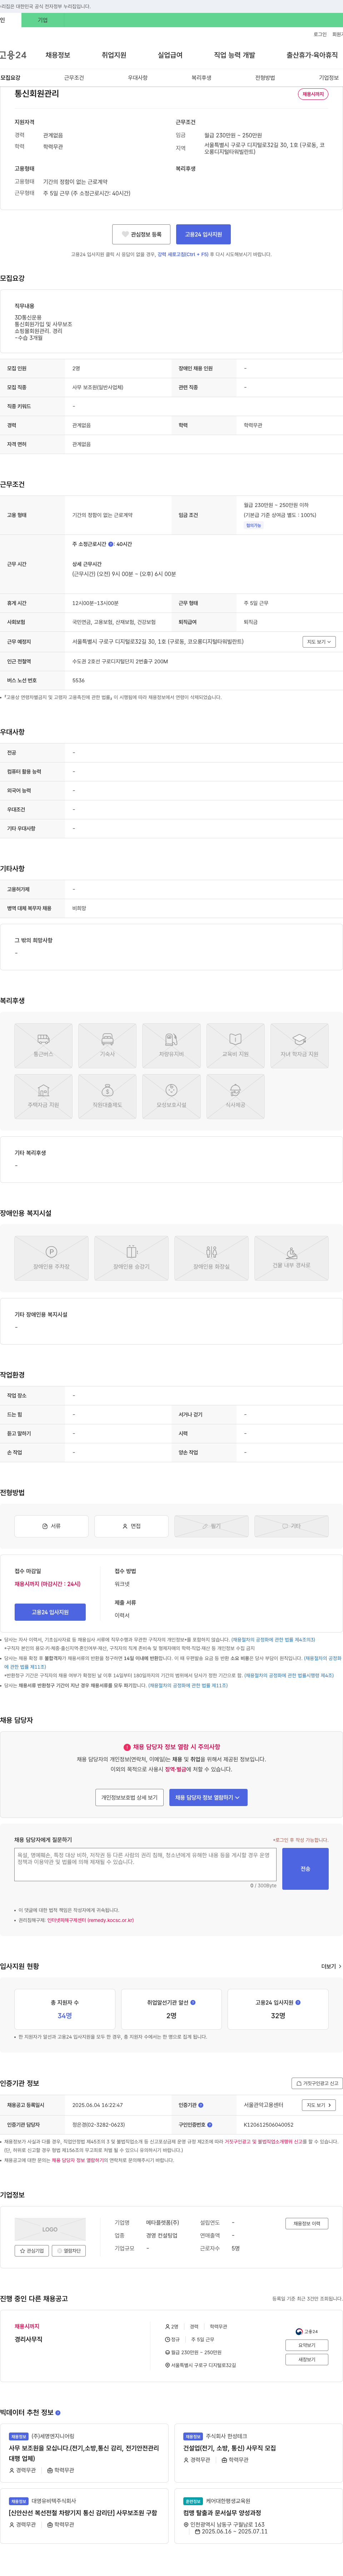
Task: Click the 주 소정근로시간 info icon
Action: coord(111,544)
